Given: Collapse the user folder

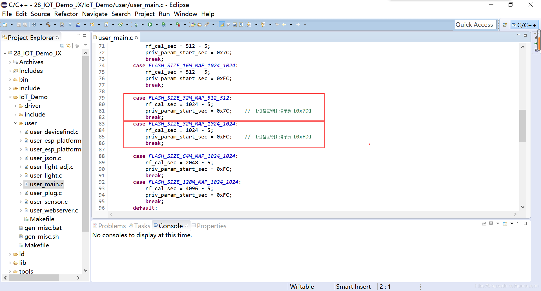Looking at the screenshot, I should click(x=15, y=123).
